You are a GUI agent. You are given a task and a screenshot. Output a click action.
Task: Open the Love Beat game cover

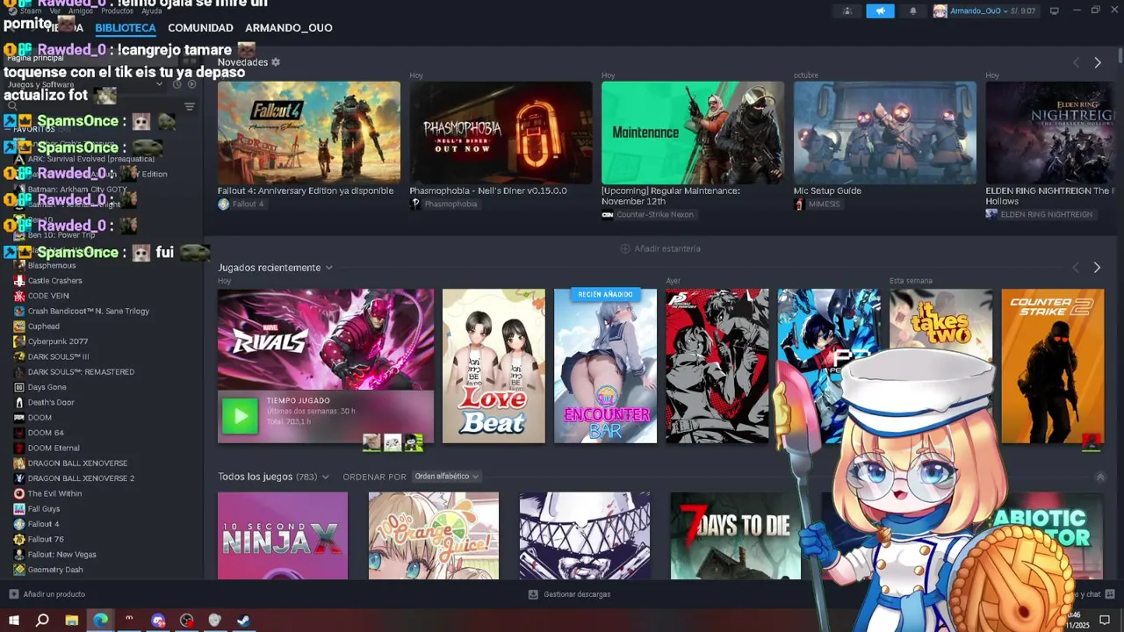(x=494, y=366)
